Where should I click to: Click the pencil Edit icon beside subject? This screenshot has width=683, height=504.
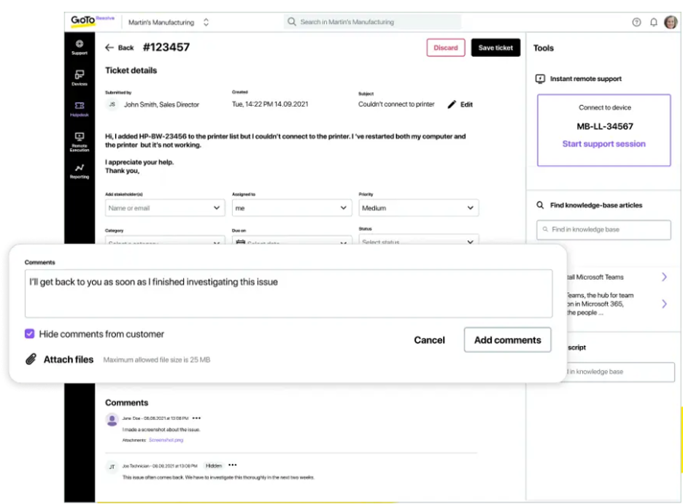452,104
